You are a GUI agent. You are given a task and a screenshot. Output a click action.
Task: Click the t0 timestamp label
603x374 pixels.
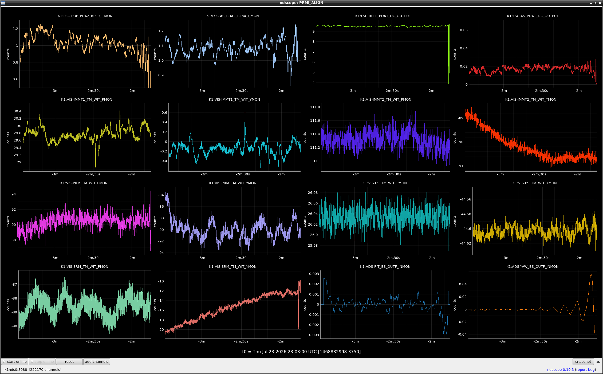pos(301,352)
